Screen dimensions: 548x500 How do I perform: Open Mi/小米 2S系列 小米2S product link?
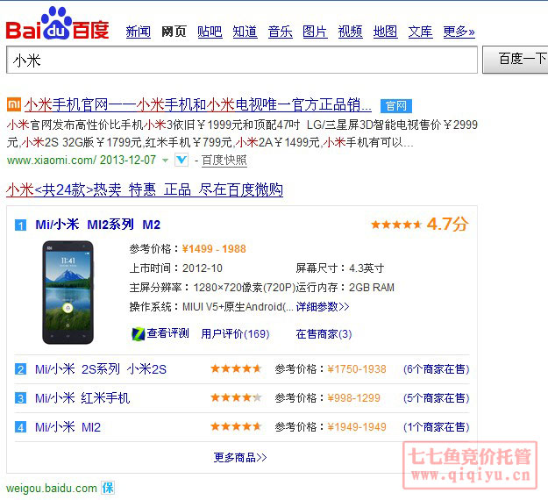pos(101,369)
